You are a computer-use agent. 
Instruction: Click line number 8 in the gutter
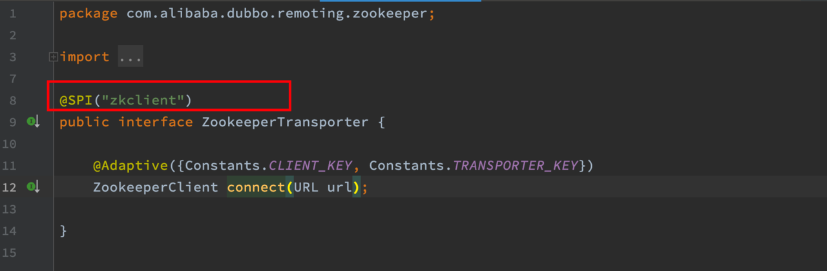[x=13, y=101]
